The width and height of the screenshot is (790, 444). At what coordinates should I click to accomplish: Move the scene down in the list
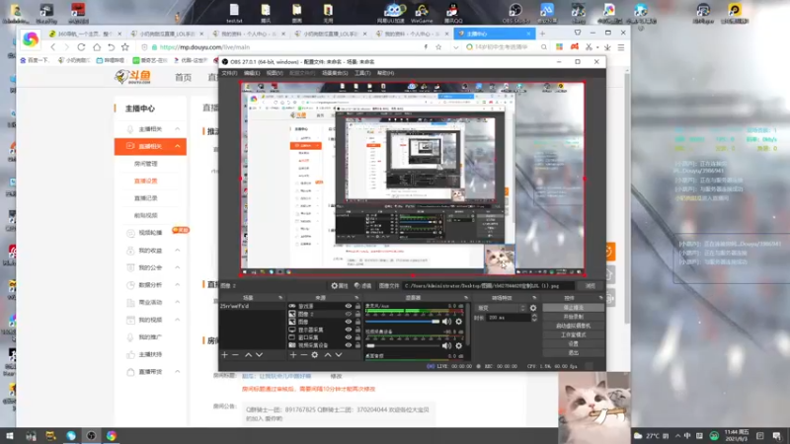[x=259, y=355]
